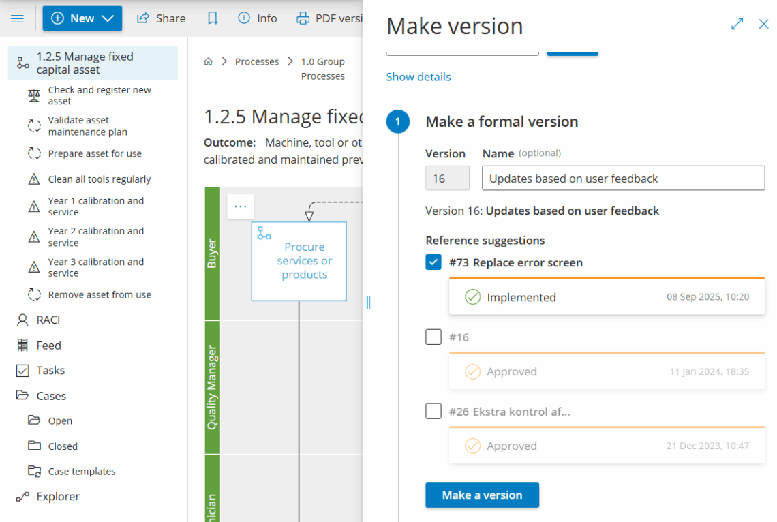Select Tasks in the sidebar
Viewport: 777px width, 522px height.
pyautogui.click(x=50, y=370)
